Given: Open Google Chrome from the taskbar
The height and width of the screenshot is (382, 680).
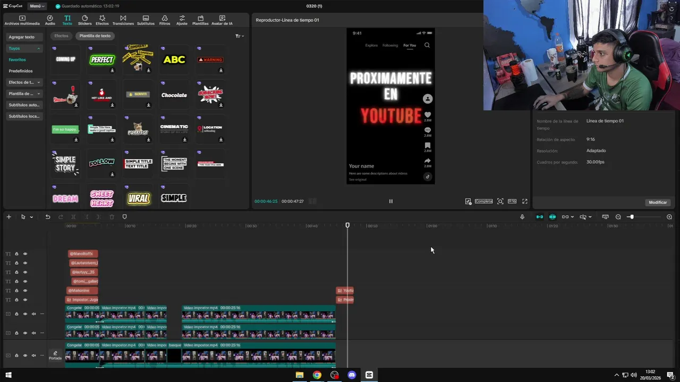Looking at the screenshot, I should tap(317, 375).
